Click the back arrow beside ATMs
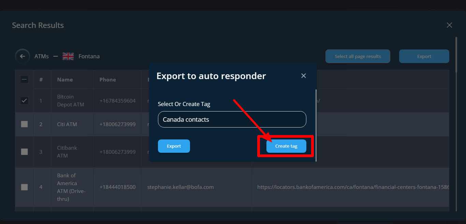 pos(23,57)
